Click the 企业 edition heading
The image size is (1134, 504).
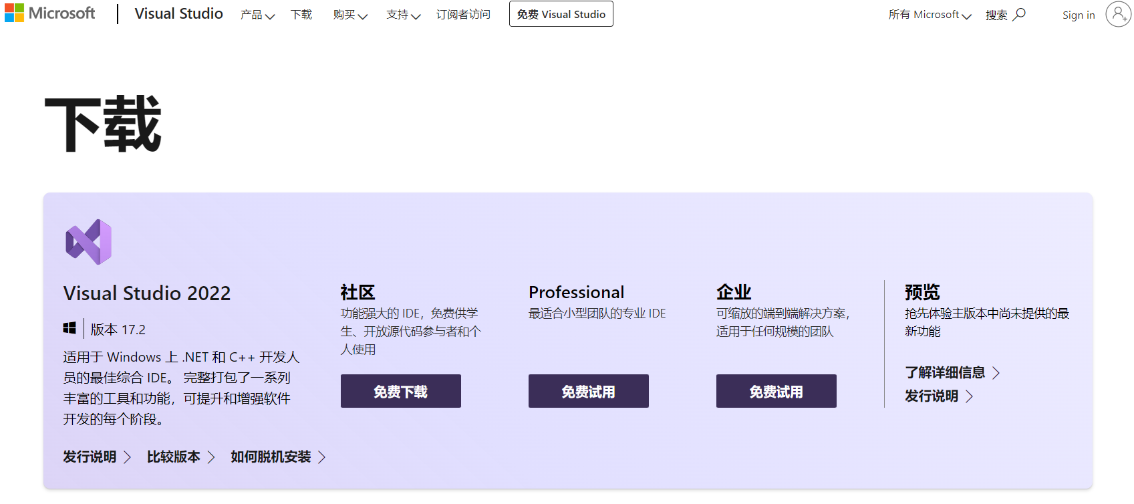(x=734, y=292)
